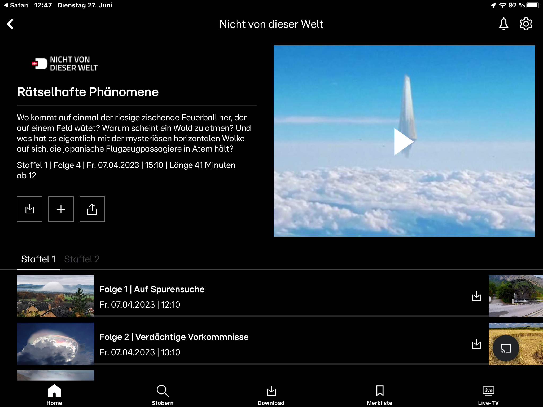543x407 pixels.
Task: Open Folge 1 Auf Spurensuche episode
Action: click(x=152, y=289)
